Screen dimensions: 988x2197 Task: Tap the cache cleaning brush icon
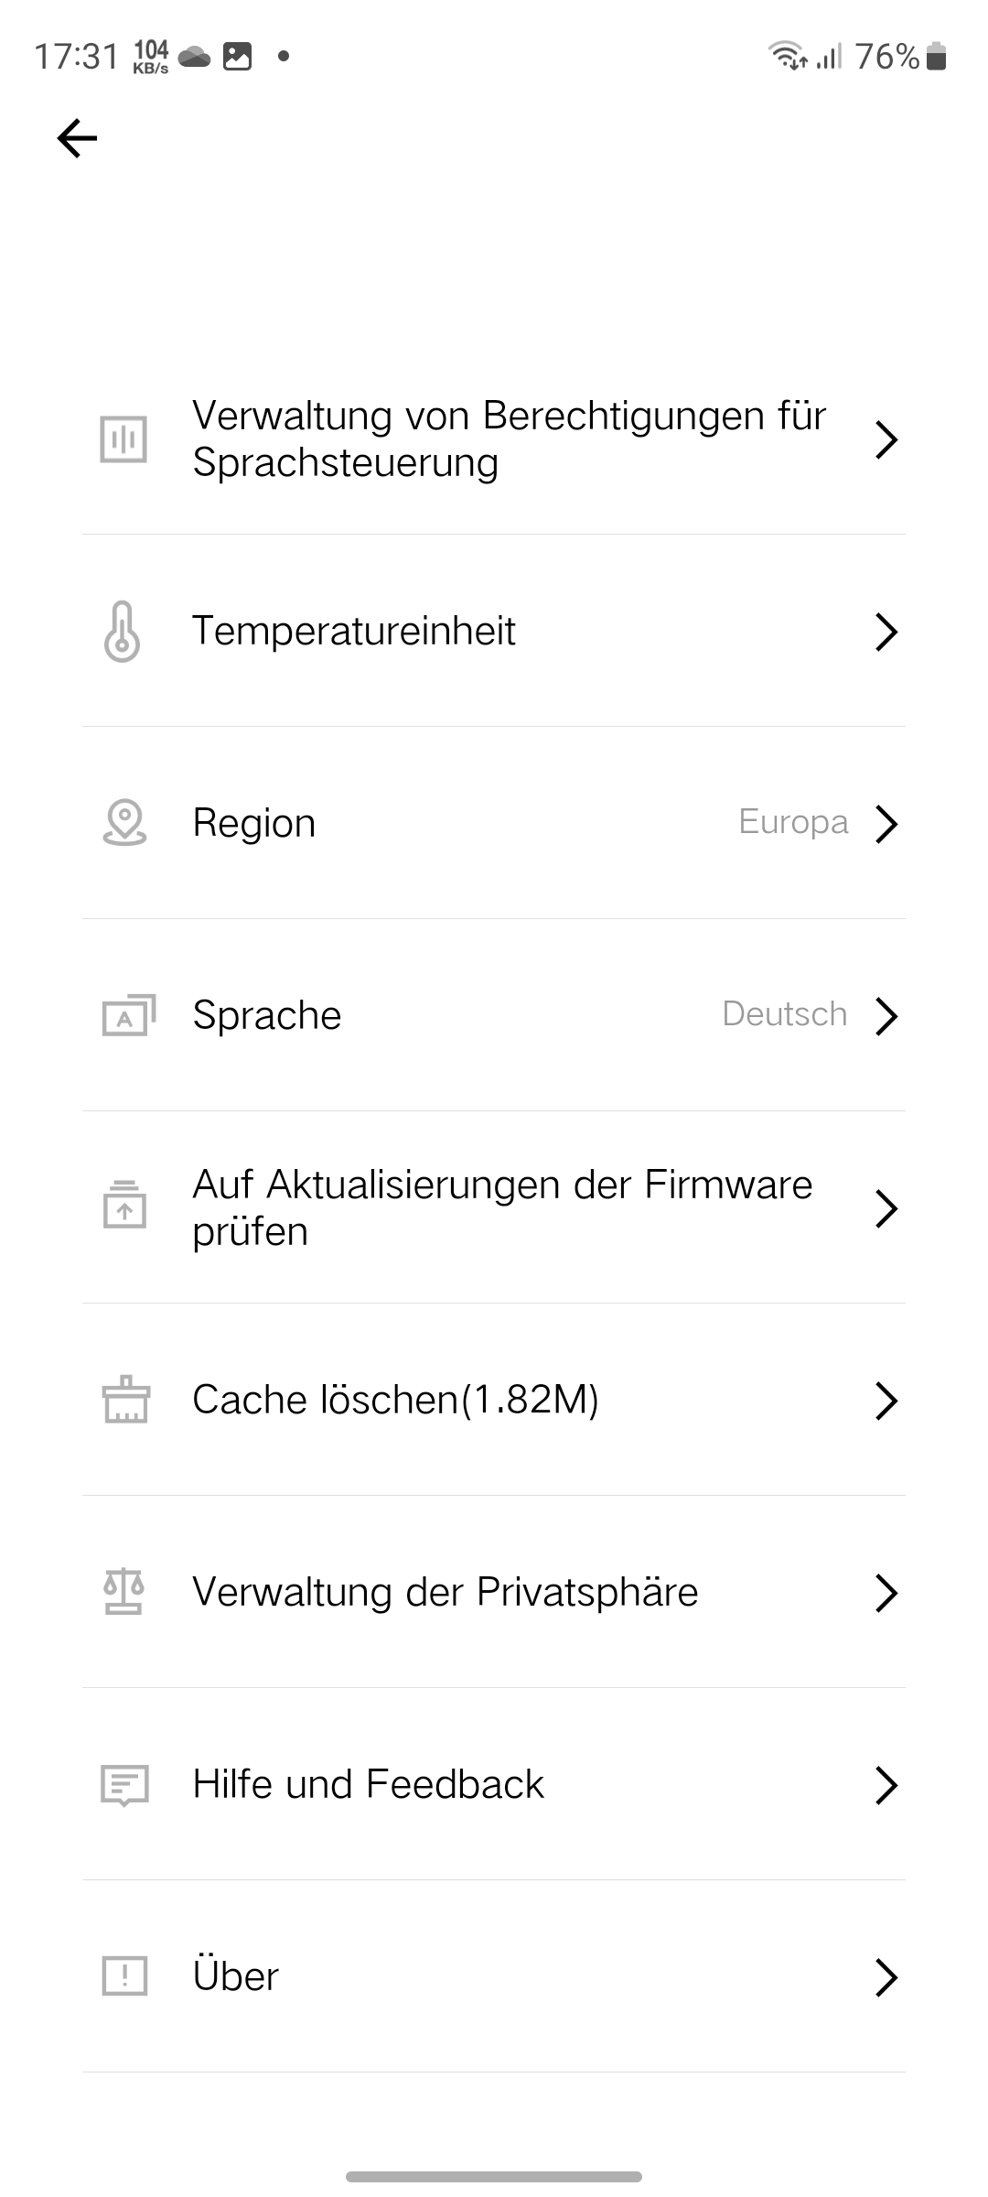coord(125,1400)
